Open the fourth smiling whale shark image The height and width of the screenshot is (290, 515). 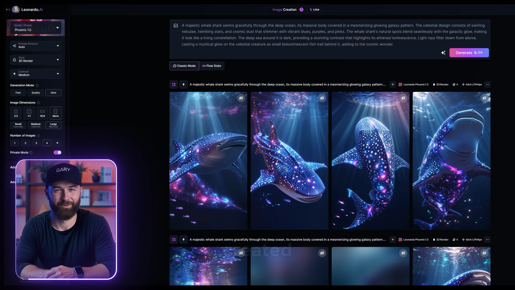click(452, 161)
